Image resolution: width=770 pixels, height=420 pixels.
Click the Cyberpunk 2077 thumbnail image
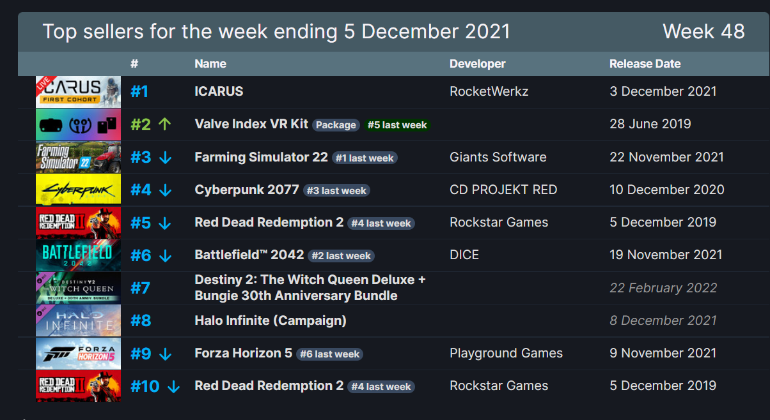coord(78,190)
